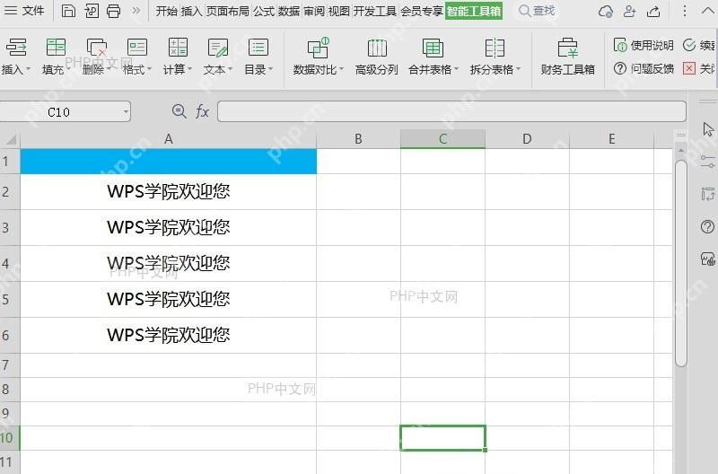Click the fx insert function icon

[202, 111]
